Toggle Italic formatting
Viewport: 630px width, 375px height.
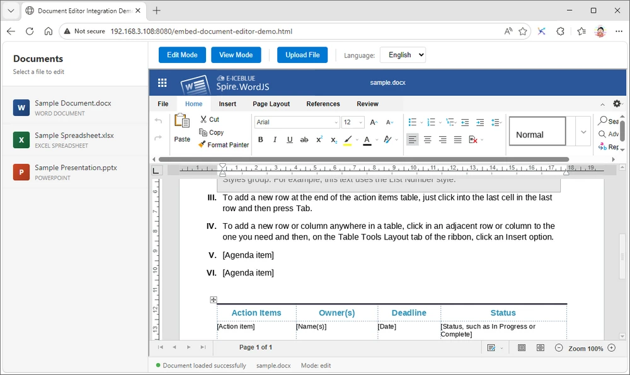(275, 139)
